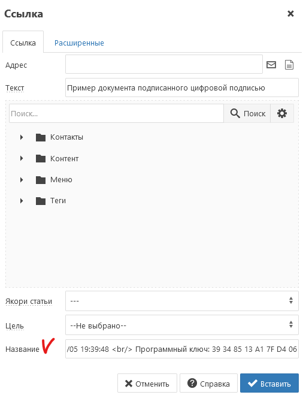
Task: Open help with Справка button
Action: [x=208, y=383]
